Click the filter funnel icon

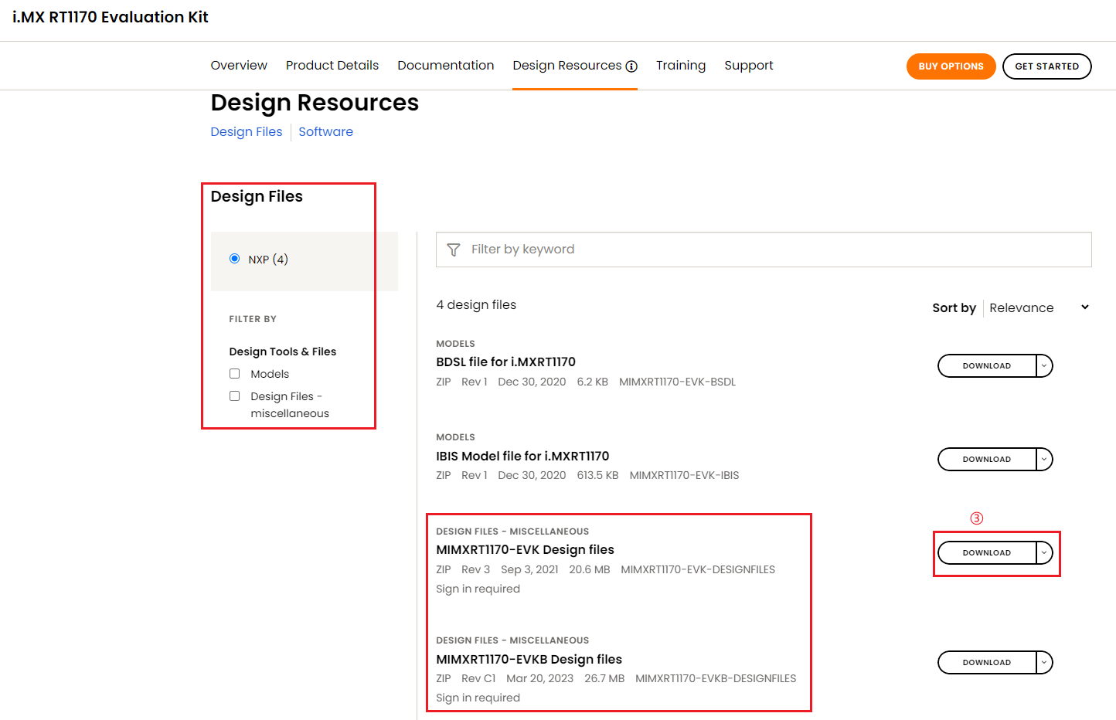[x=454, y=250]
